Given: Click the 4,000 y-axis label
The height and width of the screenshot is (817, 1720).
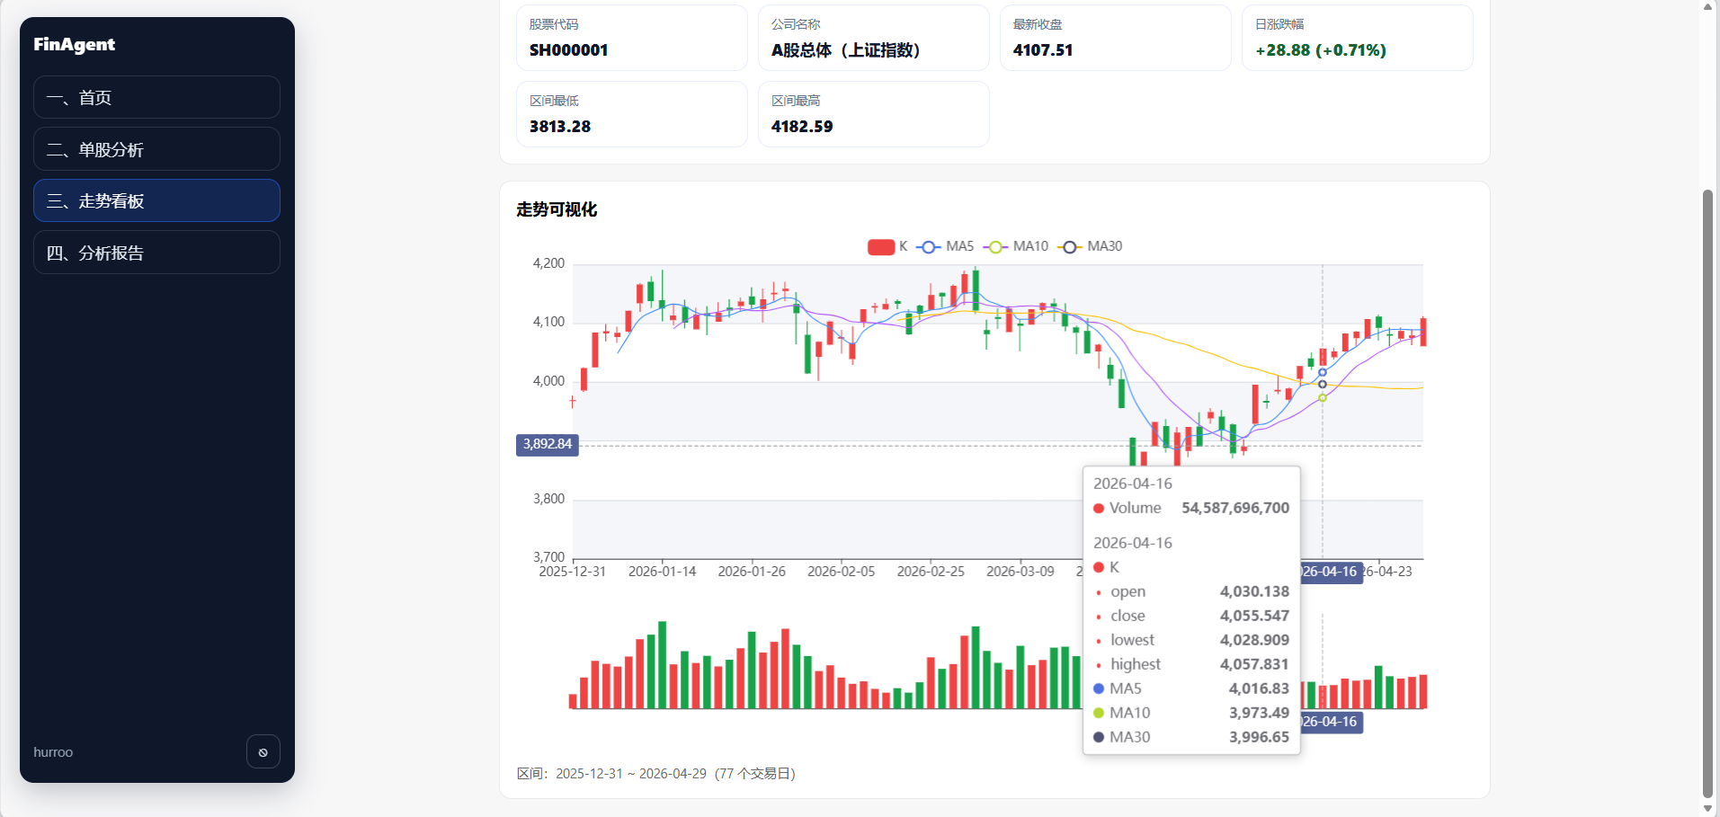Looking at the screenshot, I should [x=548, y=381].
